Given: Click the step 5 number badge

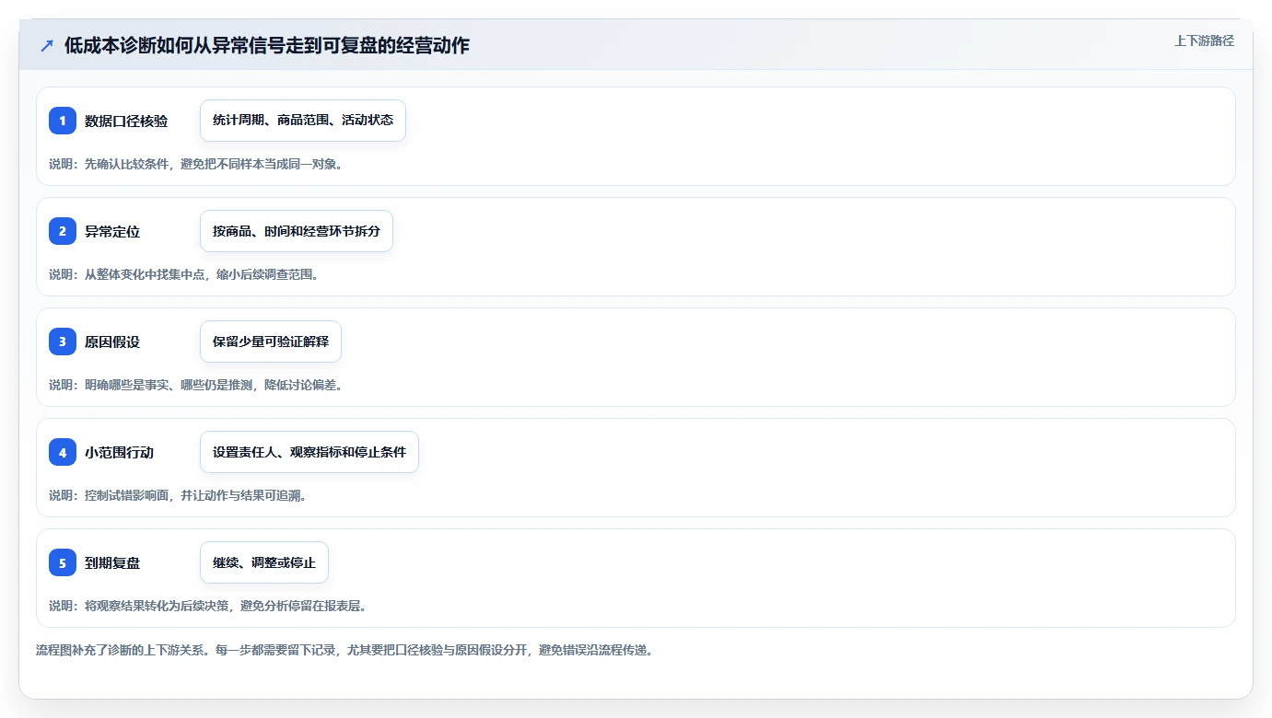Looking at the screenshot, I should tap(63, 562).
